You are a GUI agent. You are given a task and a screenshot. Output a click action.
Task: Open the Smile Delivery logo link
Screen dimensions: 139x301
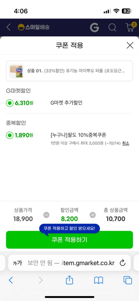point(33,27)
